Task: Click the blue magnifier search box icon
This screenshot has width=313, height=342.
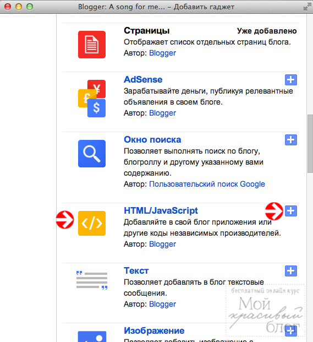Action: tap(92, 154)
